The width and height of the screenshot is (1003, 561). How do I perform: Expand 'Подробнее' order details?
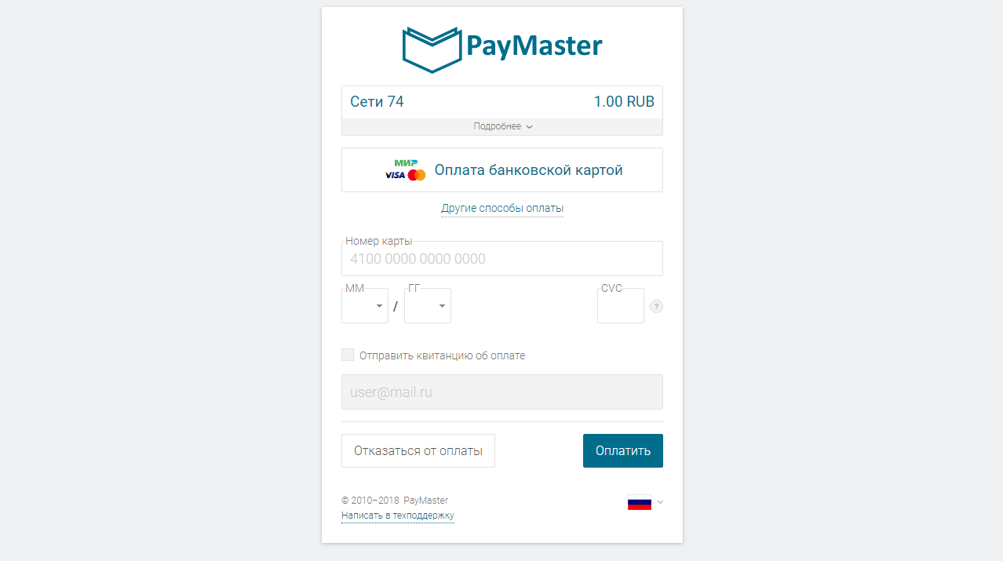[x=502, y=126]
